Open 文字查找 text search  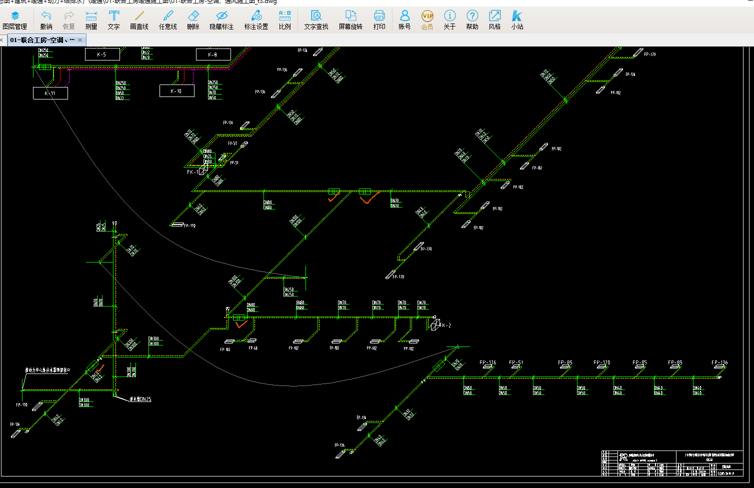coord(316,20)
